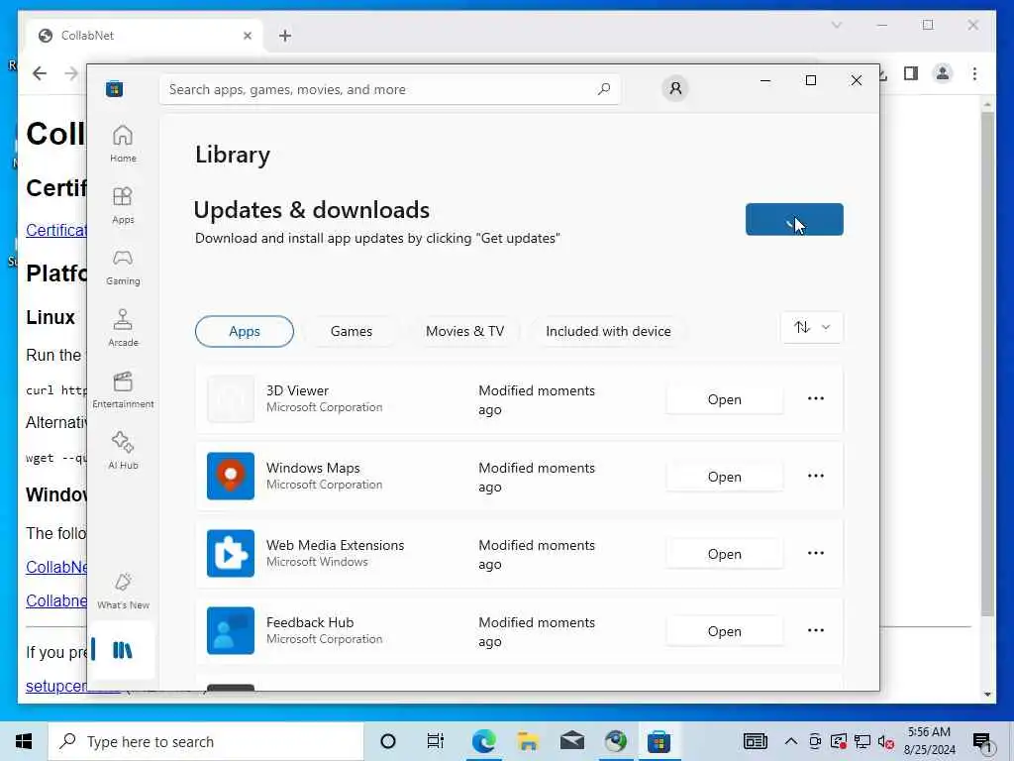Open more options for Web Media Extensions
Screen dimensions: 1014x761
pyautogui.click(x=816, y=553)
